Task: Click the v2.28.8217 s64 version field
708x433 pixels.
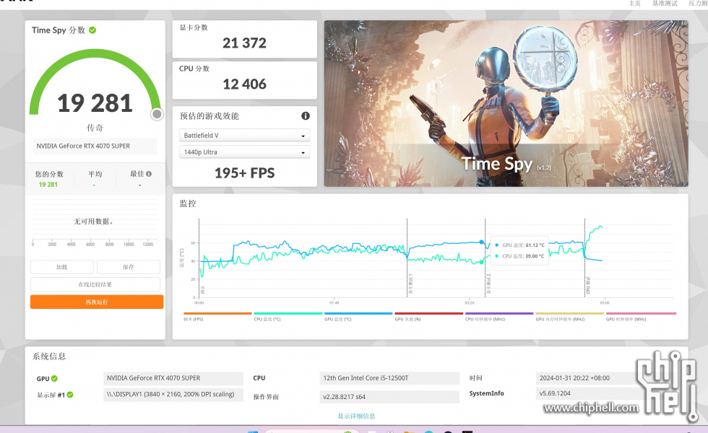Action: pyautogui.click(x=389, y=397)
